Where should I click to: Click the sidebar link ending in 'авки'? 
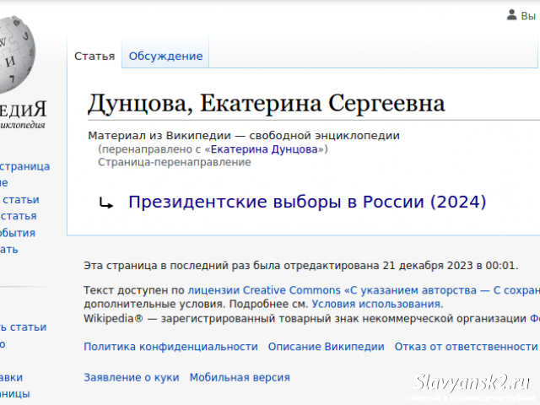point(11,378)
